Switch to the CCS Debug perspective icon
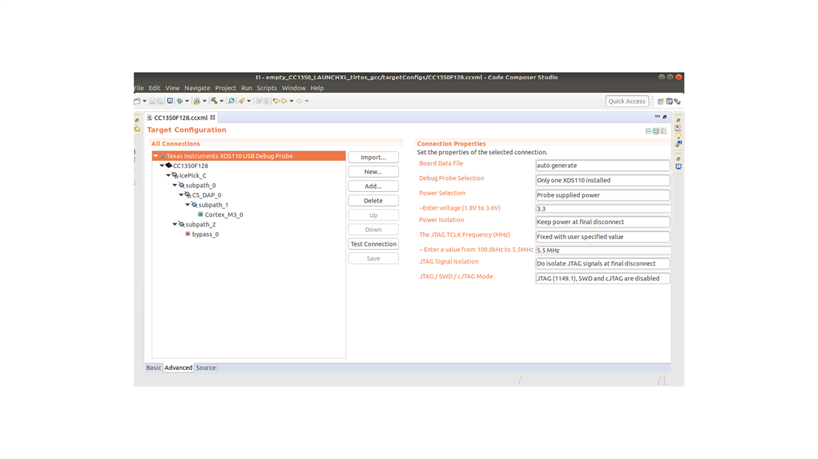The height and width of the screenshot is (459, 818). click(677, 101)
